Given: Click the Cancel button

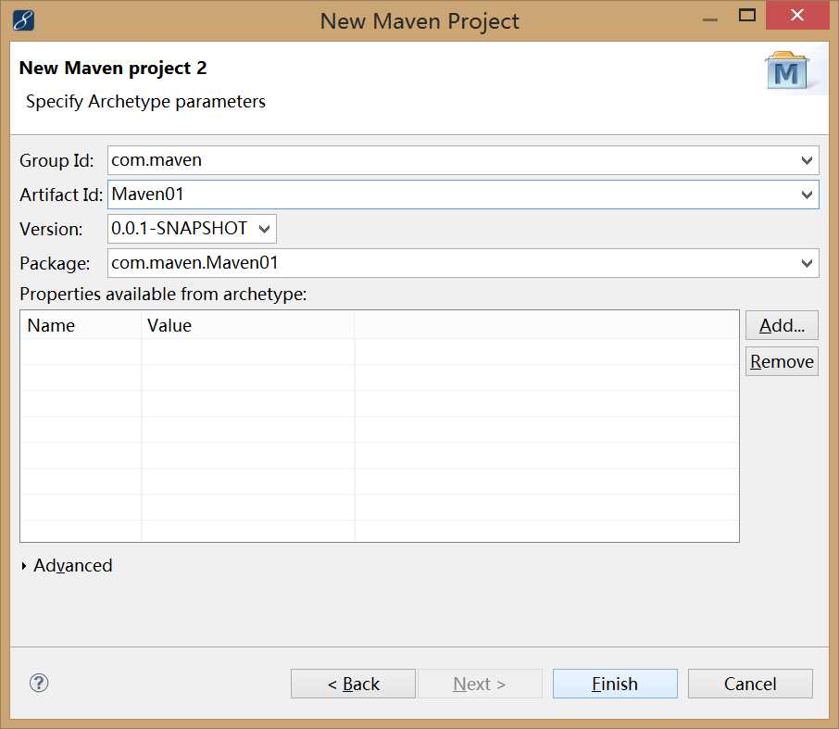Looking at the screenshot, I should click(750, 684).
